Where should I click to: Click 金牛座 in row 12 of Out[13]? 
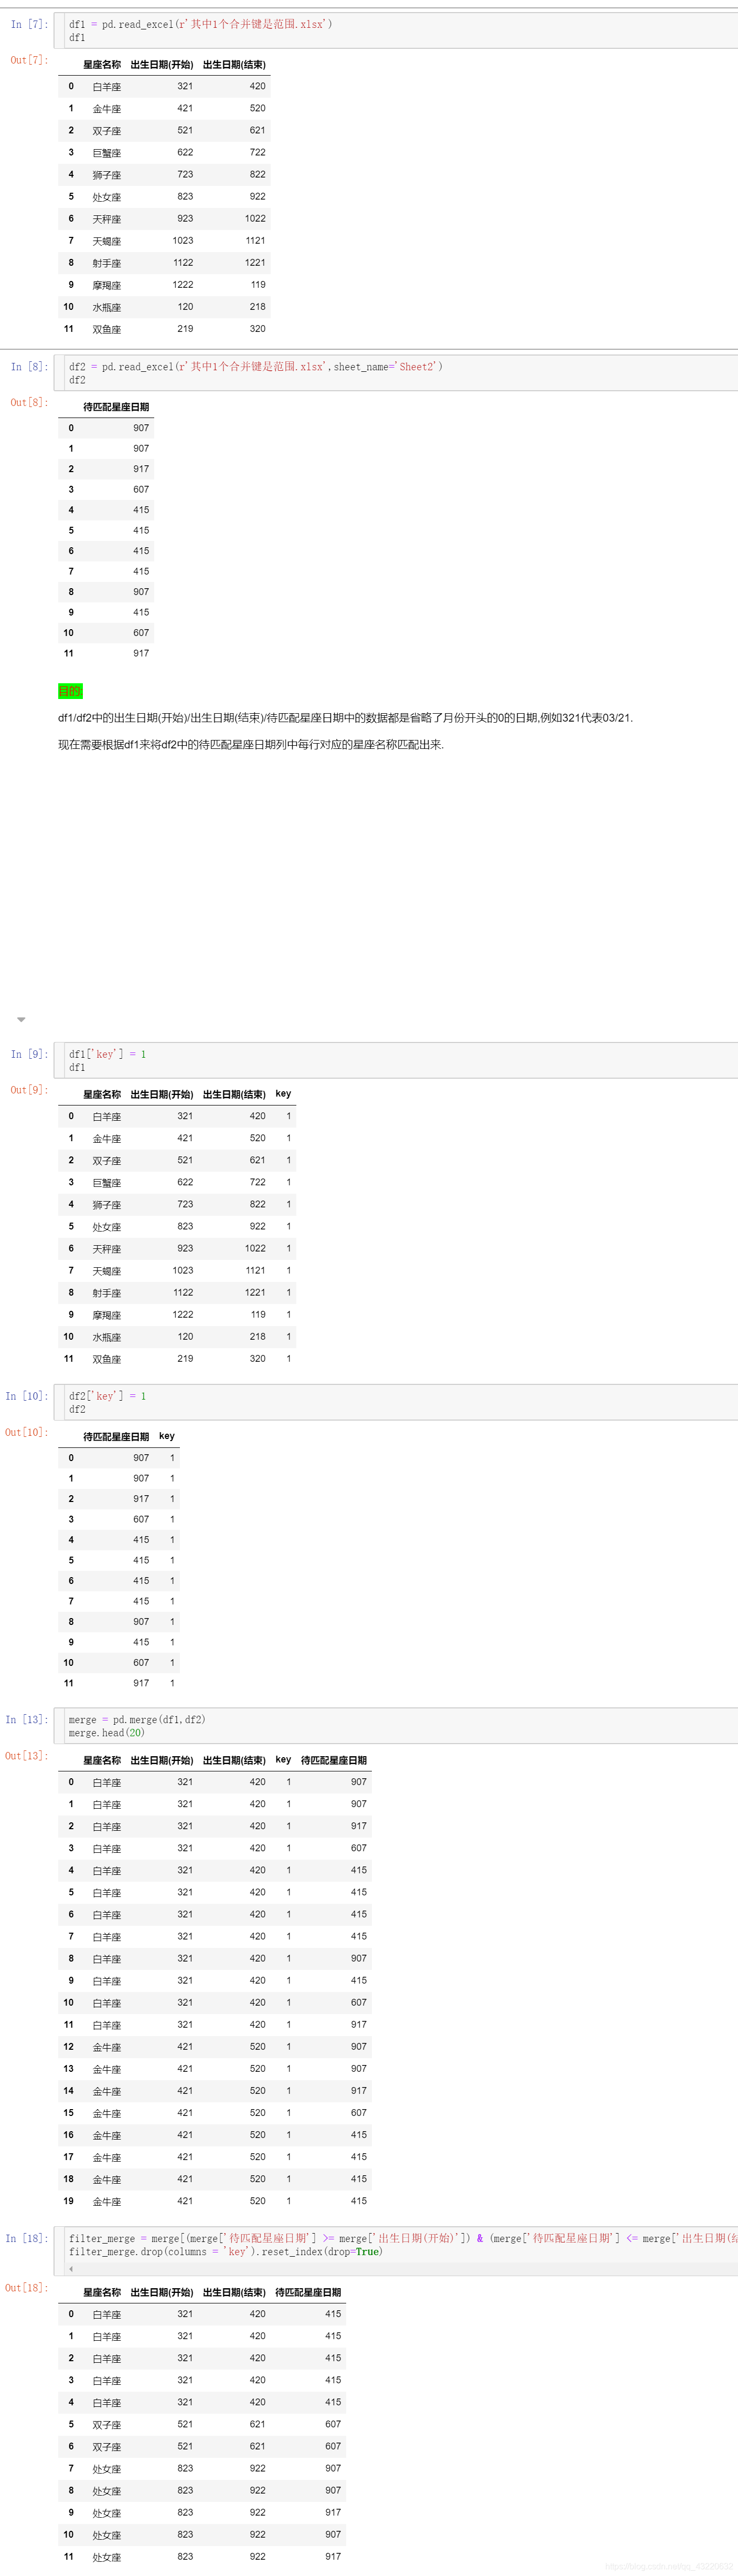[107, 2047]
